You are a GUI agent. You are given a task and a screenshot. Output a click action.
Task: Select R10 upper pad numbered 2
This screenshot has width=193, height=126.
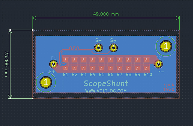point(146,60)
